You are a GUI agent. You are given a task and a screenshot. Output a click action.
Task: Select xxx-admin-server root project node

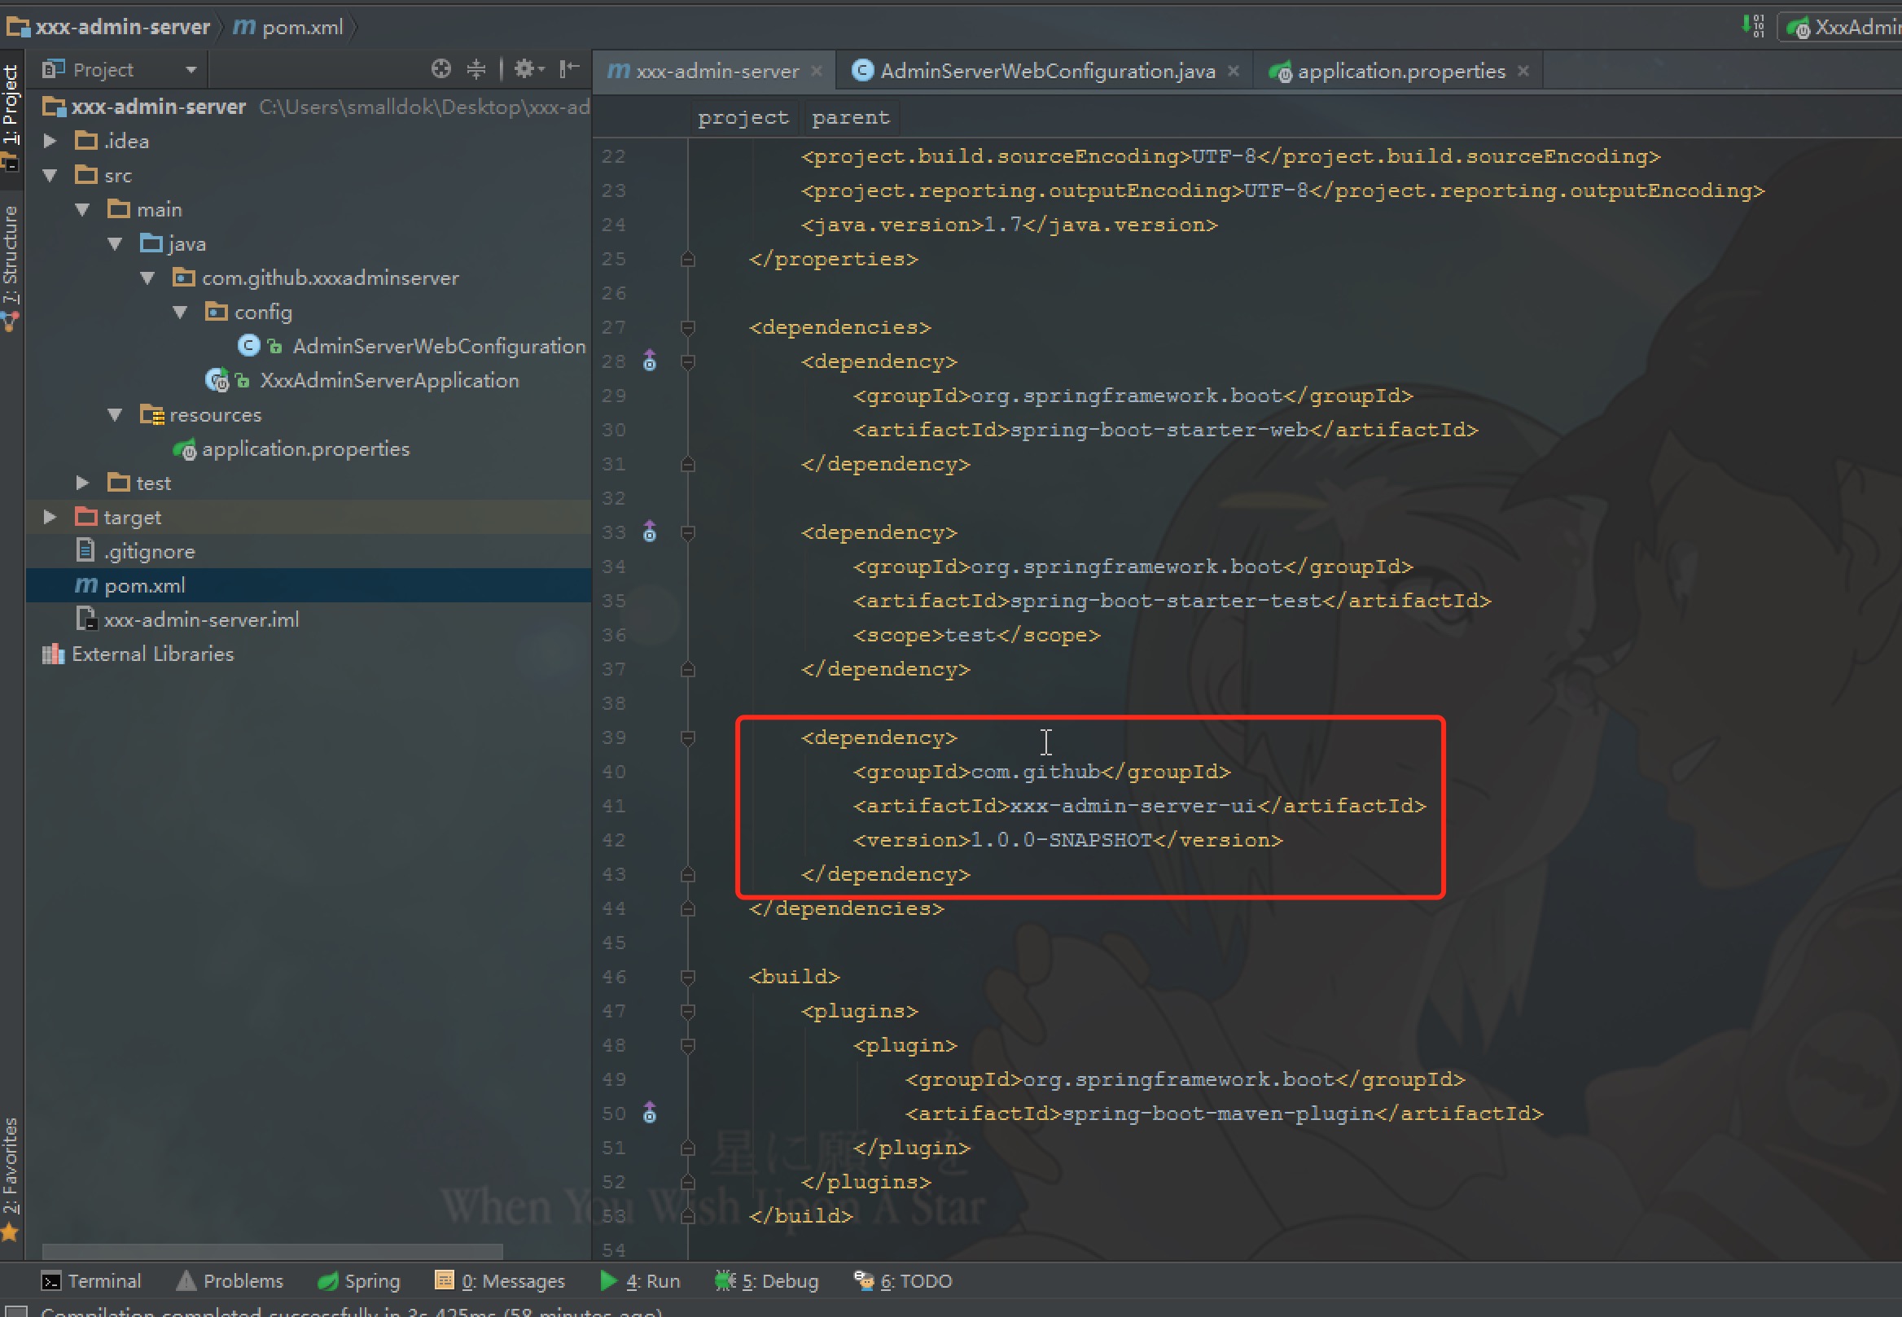(x=144, y=107)
